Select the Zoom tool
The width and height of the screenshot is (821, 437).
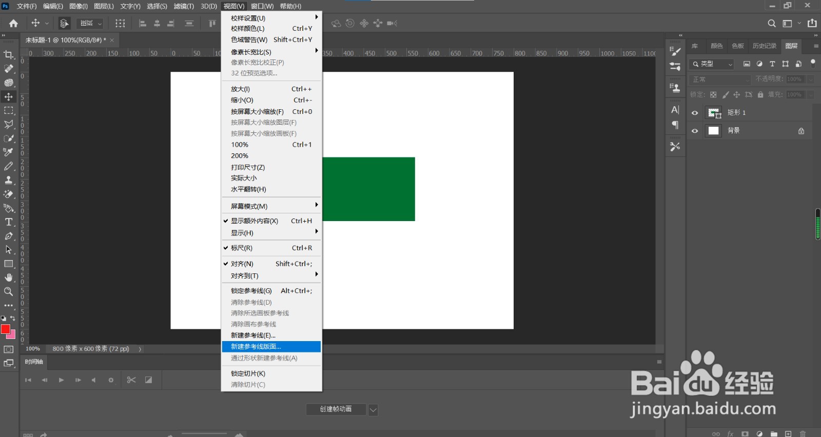9,291
